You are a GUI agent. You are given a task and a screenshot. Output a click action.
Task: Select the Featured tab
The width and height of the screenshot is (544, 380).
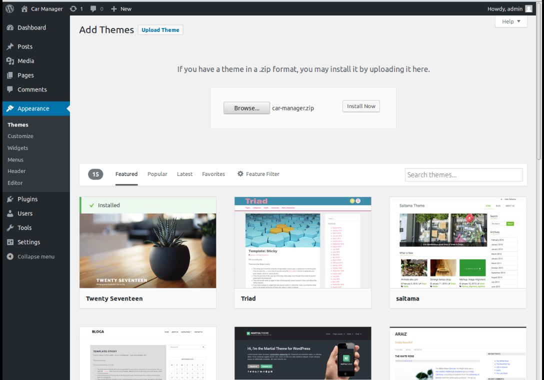tap(126, 174)
